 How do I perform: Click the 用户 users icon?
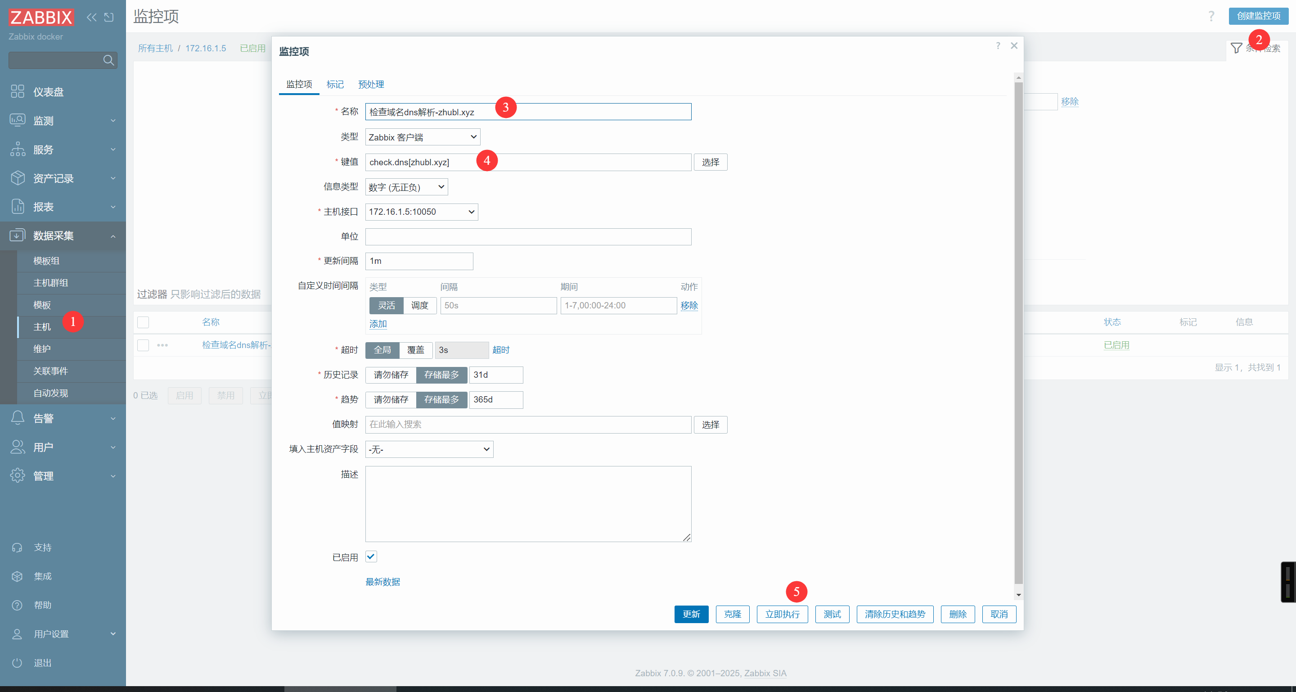(18, 447)
